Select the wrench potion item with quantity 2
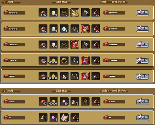This screenshot has width=155, height=125. click(75, 102)
